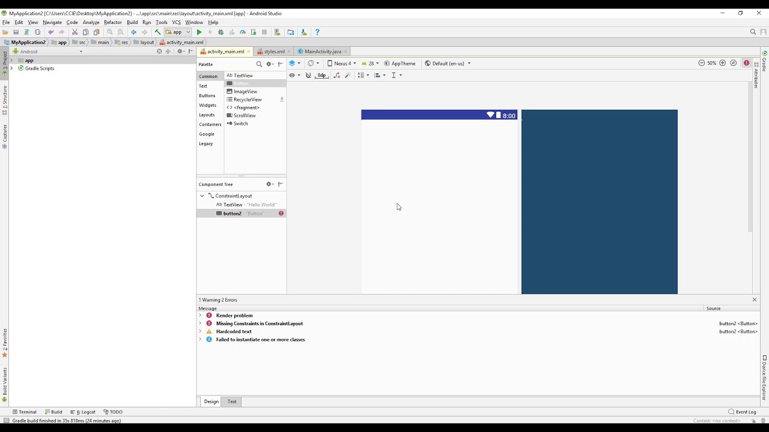Show warnings and errors red icon
The width and height of the screenshot is (769, 432).
(x=746, y=63)
